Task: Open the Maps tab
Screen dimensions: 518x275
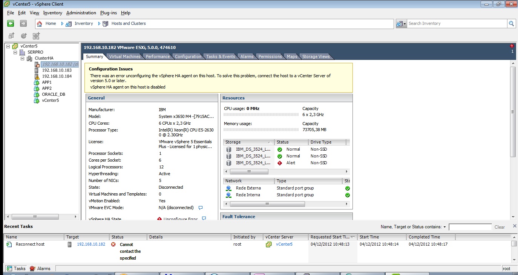Action: pyautogui.click(x=292, y=57)
